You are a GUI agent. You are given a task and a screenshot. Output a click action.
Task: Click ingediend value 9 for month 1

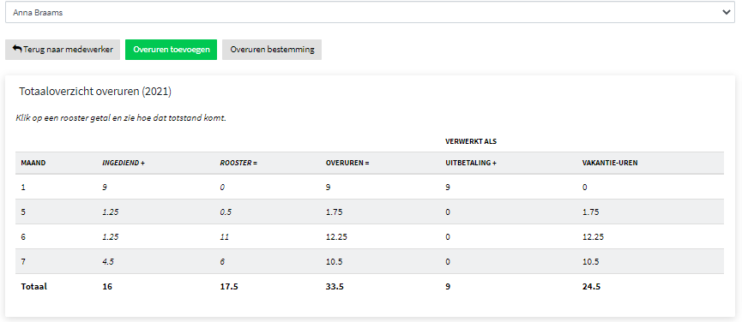(x=105, y=187)
